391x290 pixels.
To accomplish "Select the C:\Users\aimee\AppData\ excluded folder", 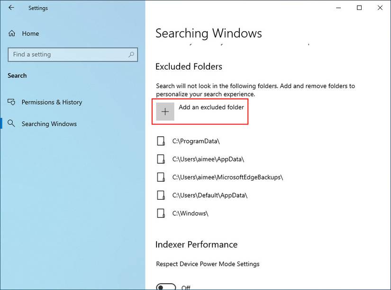I will 208,159.
